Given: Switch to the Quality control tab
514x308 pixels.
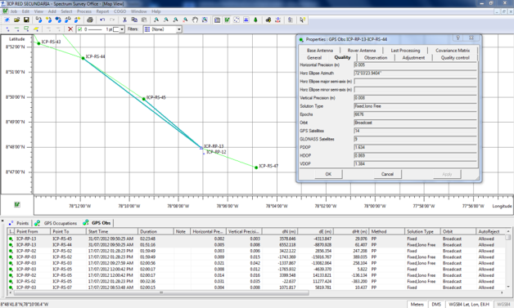Looking at the screenshot, I should point(455,58).
